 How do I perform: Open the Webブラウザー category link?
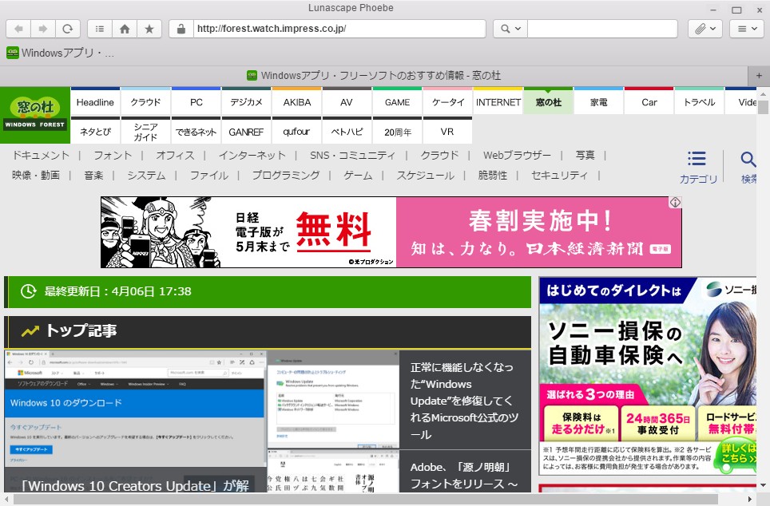517,155
